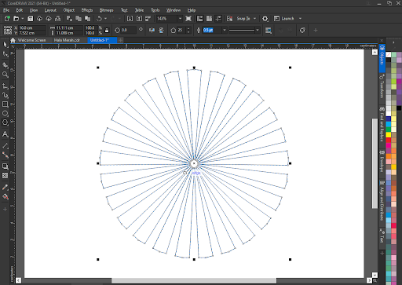The width and height of the screenshot is (402, 285).
Task: Click the object width field 11.111 cm
Action: coord(69,27)
